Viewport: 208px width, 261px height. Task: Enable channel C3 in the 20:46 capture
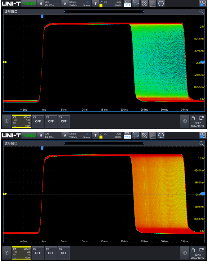[x=51, y=252]
